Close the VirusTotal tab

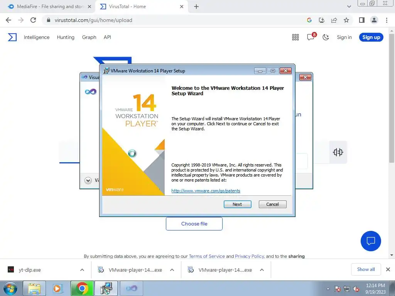(182, 7)
